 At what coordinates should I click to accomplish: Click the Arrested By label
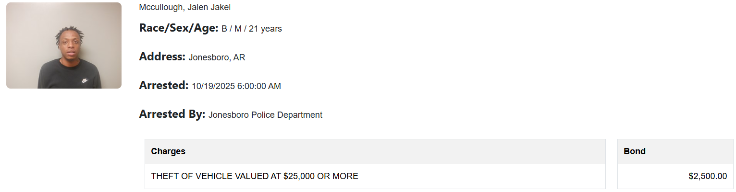click(172, 114)
